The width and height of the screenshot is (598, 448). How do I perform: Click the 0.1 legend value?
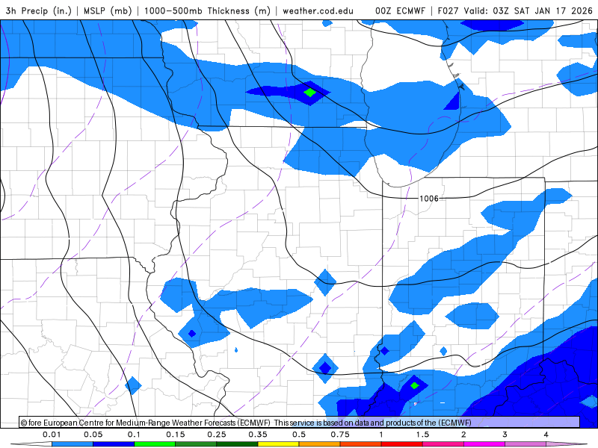click(134, 435)
